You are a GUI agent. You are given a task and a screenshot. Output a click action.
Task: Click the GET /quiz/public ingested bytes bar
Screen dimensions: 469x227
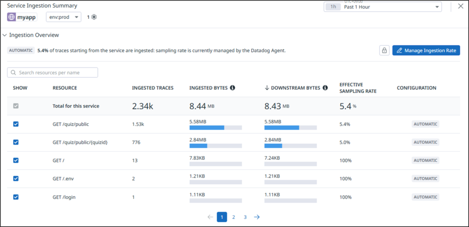coord(215,127)
